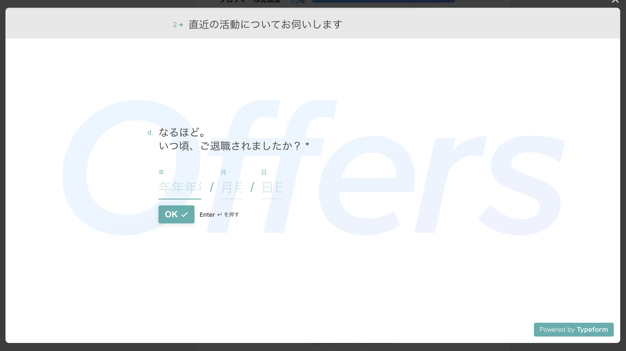Click the question text いつ頃、ご退職されましたか？
Image resolution: width=626 pixels, height=351 pixels.
pyautogui.click(x=230, y=146)
